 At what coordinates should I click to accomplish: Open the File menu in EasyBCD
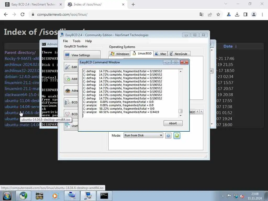click(x=65, y=41)
